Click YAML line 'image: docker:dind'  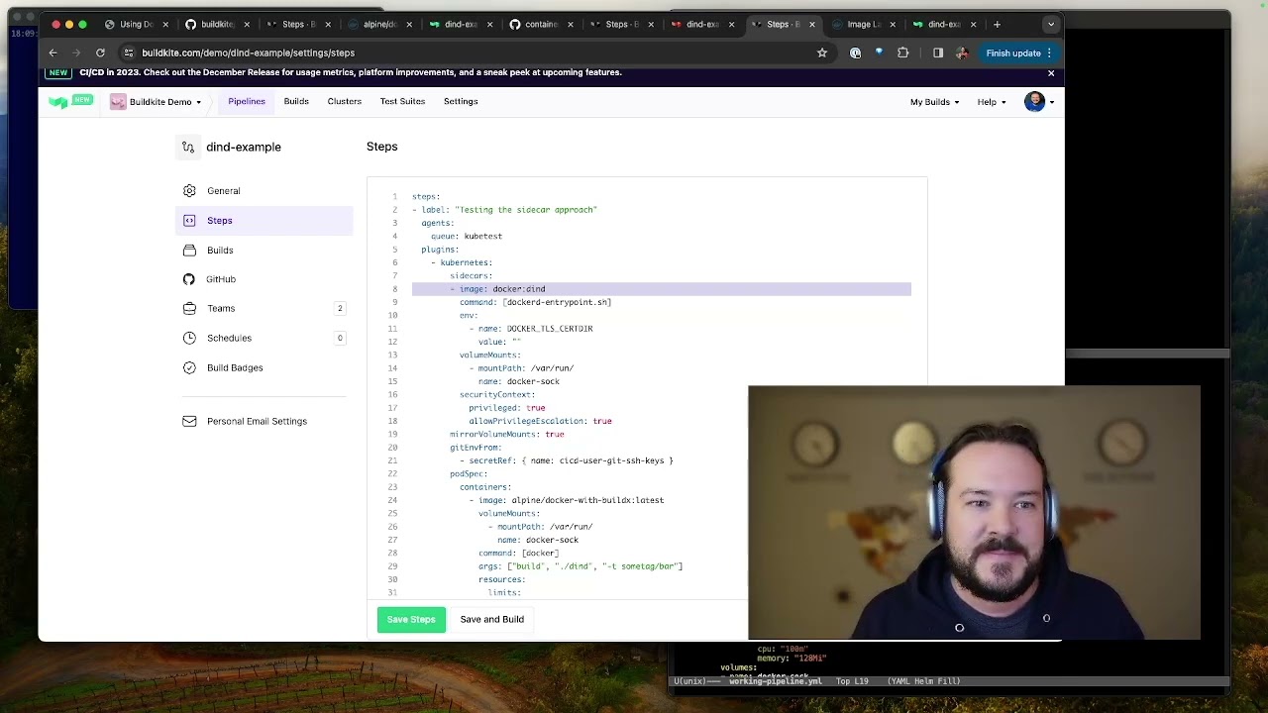tap(501, 289)
